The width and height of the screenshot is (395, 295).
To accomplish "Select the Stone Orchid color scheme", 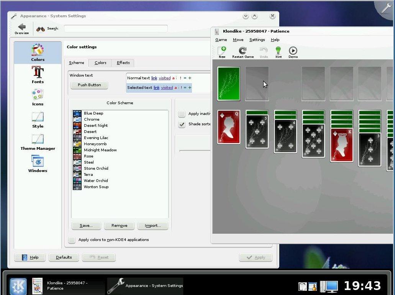I will pyautogui.click(x=120, y=169).
